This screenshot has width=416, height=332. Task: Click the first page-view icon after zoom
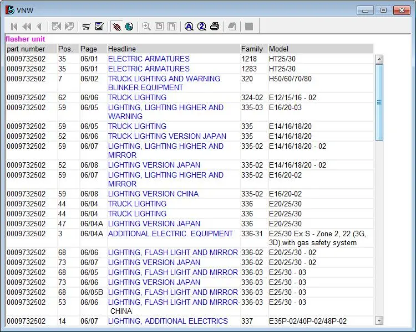[x=159, y=27]
